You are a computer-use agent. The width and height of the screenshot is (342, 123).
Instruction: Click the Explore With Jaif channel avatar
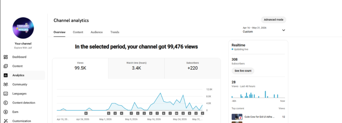23,28
